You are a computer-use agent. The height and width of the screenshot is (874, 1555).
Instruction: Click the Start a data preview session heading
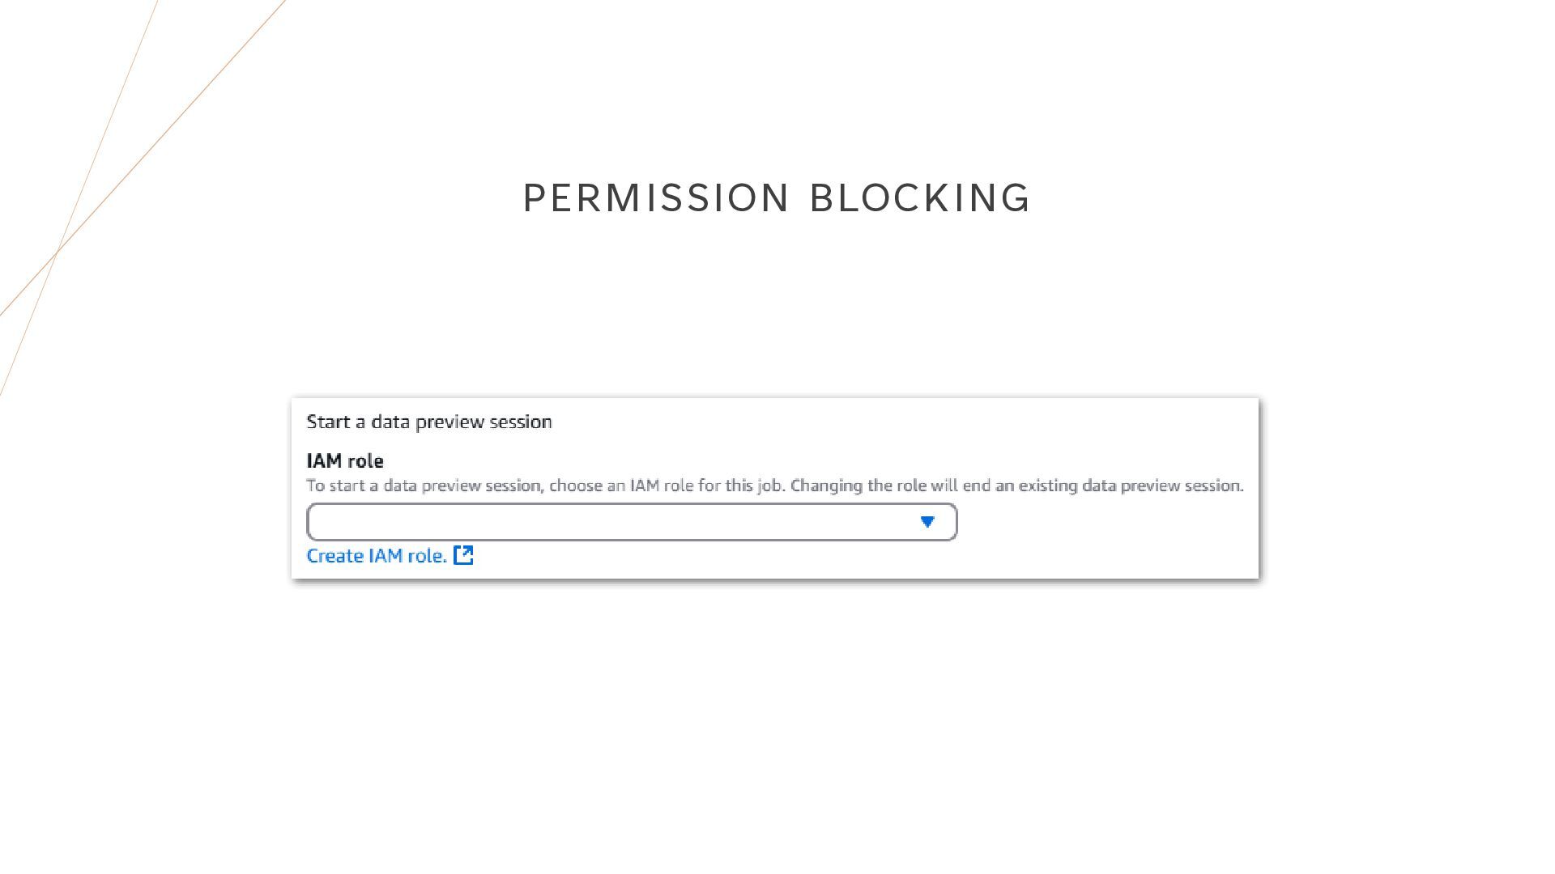coord(429,422)
